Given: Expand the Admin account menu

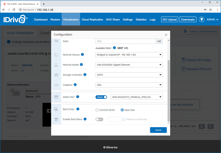Looking at the screenshot, I should [212, 19].
